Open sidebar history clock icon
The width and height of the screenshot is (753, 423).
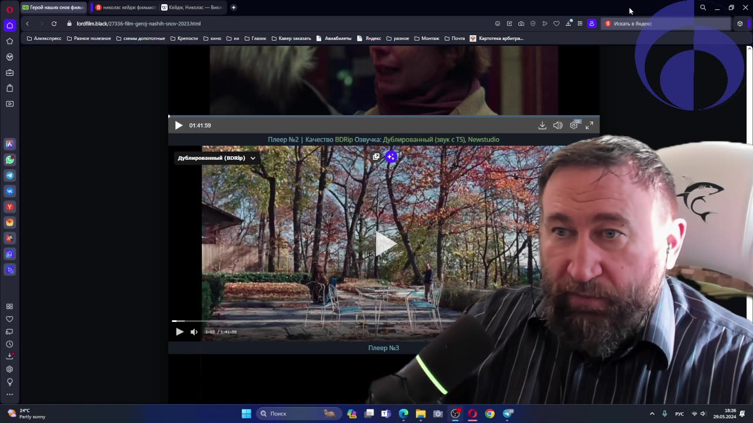pos(9,344)
